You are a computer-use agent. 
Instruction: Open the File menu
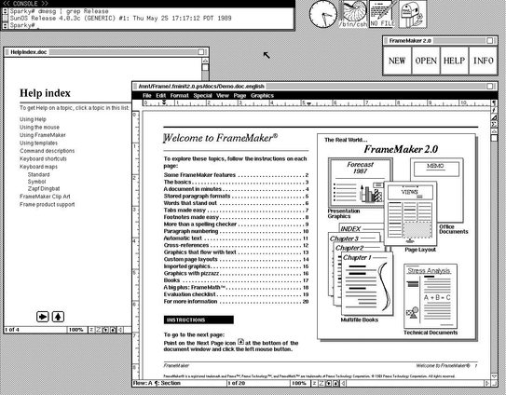(147, 96)
